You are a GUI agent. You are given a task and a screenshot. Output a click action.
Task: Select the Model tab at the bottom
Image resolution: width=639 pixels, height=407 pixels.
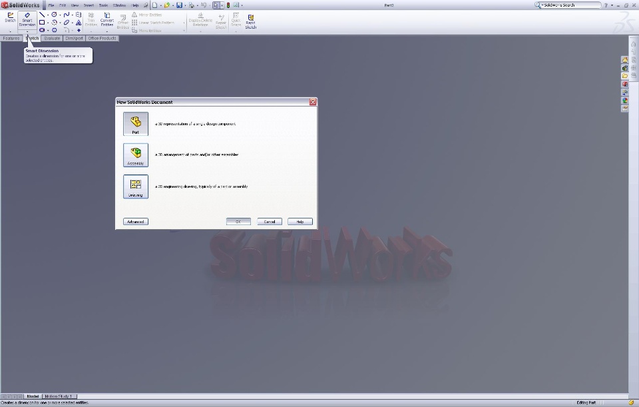pyautogui.click(x=33, y=396)
